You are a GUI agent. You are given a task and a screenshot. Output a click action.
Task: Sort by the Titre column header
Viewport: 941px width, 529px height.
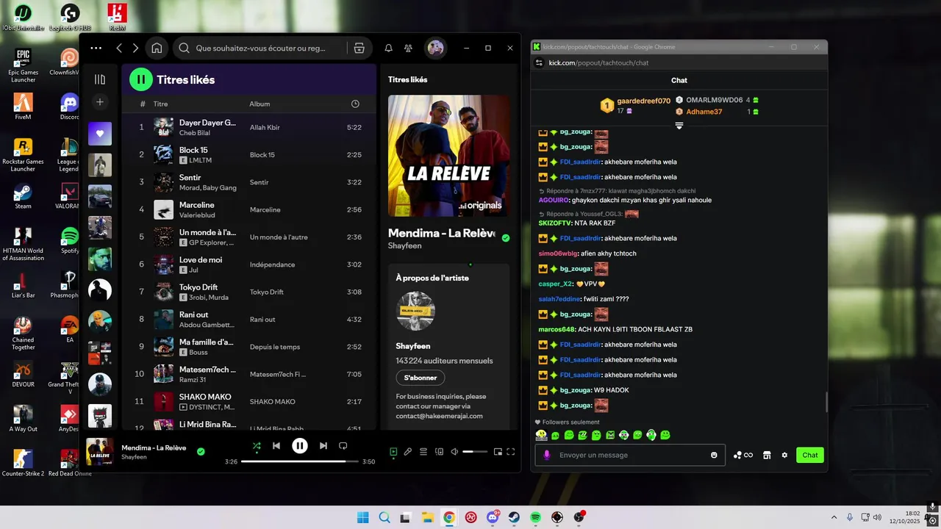point(160,104)
